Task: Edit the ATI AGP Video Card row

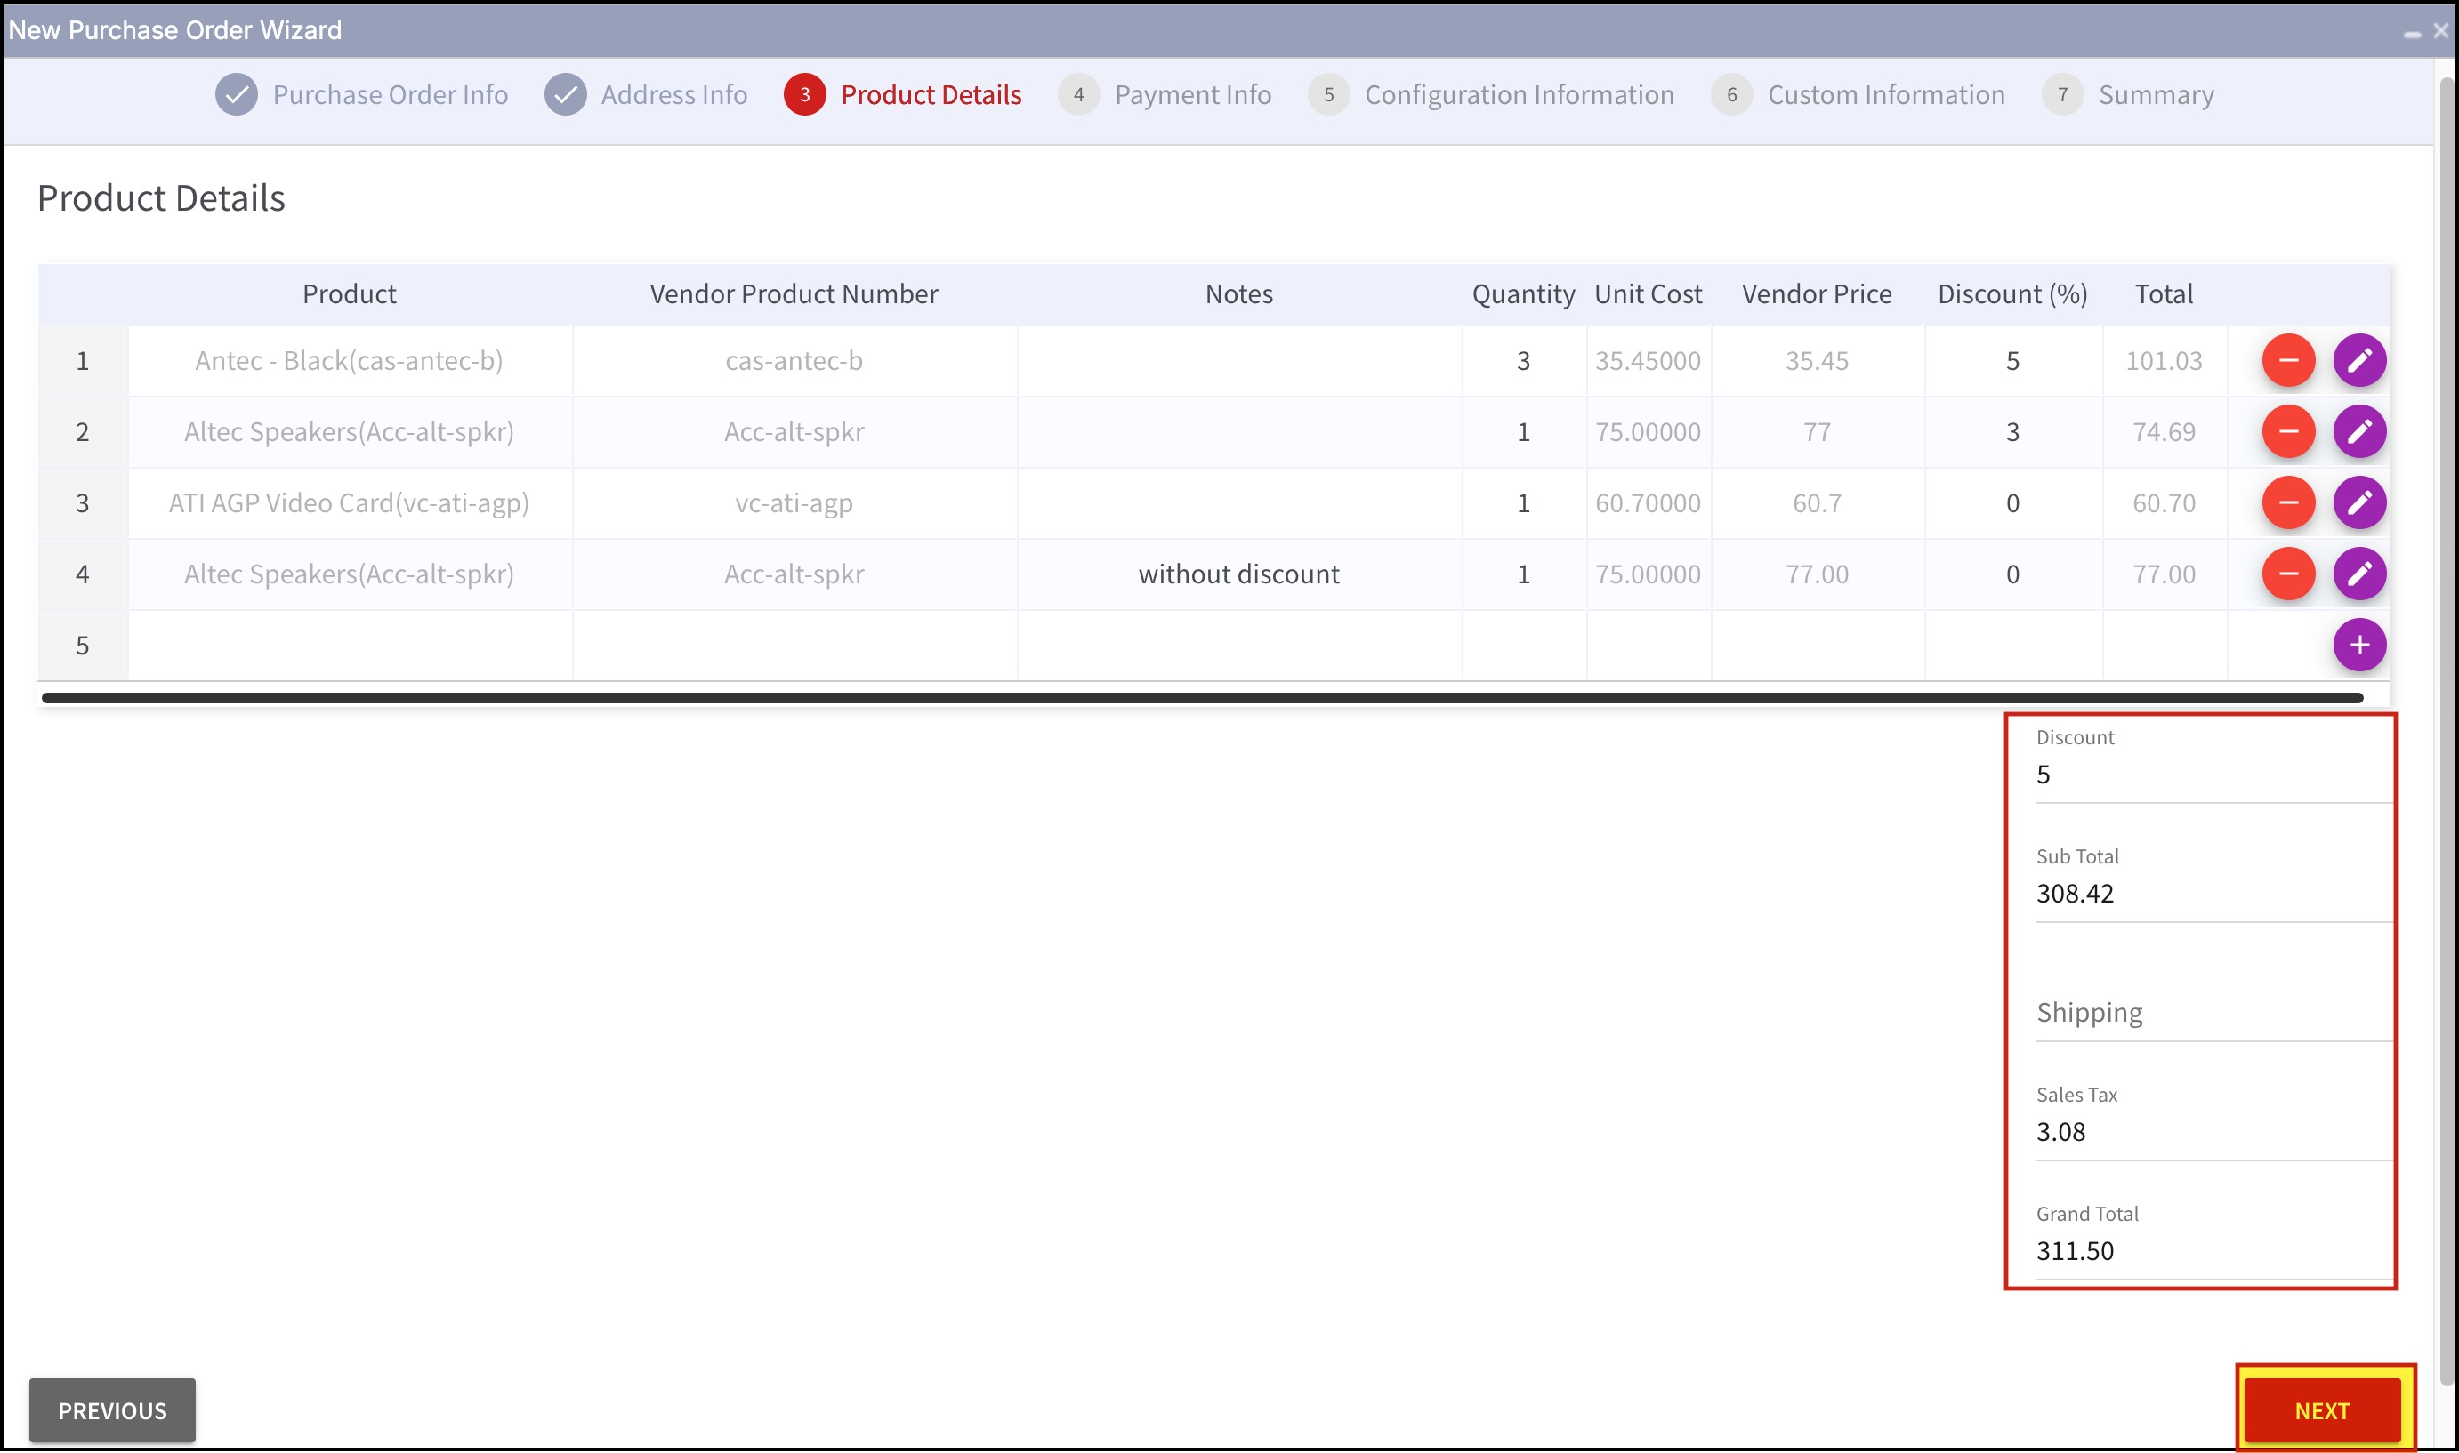Action: click(2358, 503)
